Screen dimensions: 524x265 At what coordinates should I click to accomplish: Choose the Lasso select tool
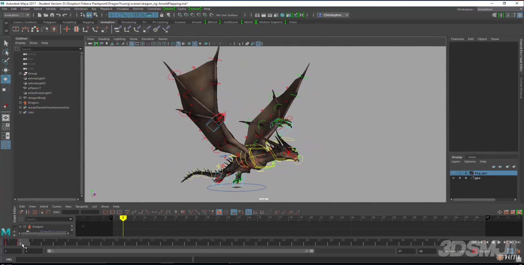click(6, 52)
